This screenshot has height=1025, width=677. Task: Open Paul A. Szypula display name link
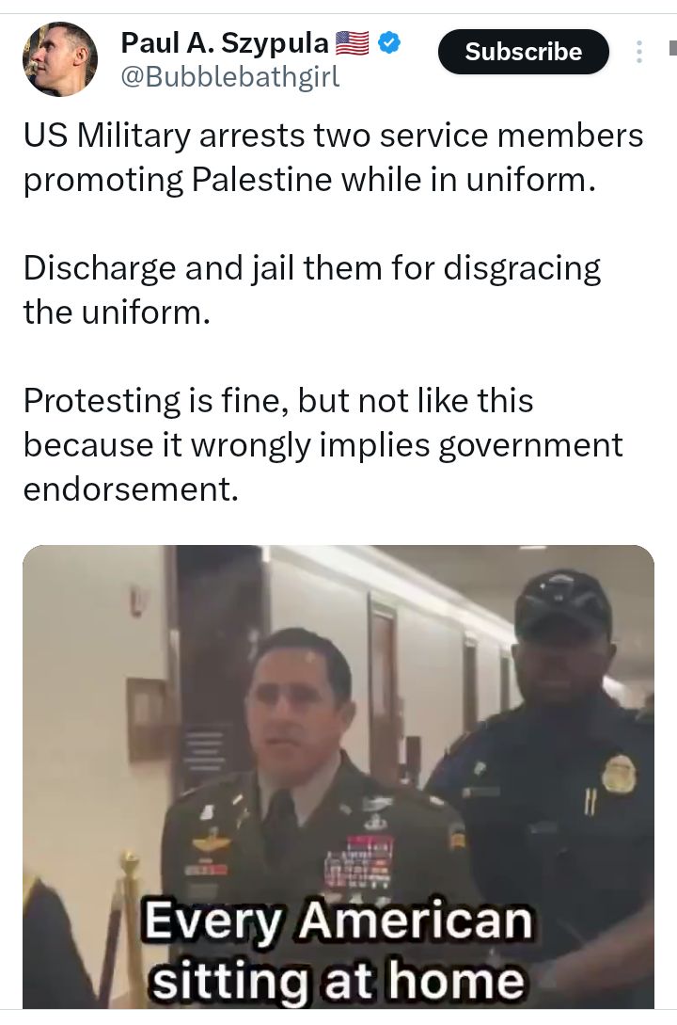tap(225, 43)
